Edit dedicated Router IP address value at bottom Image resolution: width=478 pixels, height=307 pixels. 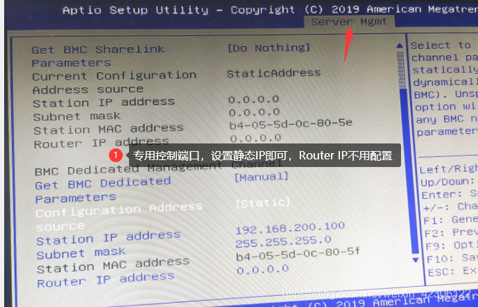(263, 270)
